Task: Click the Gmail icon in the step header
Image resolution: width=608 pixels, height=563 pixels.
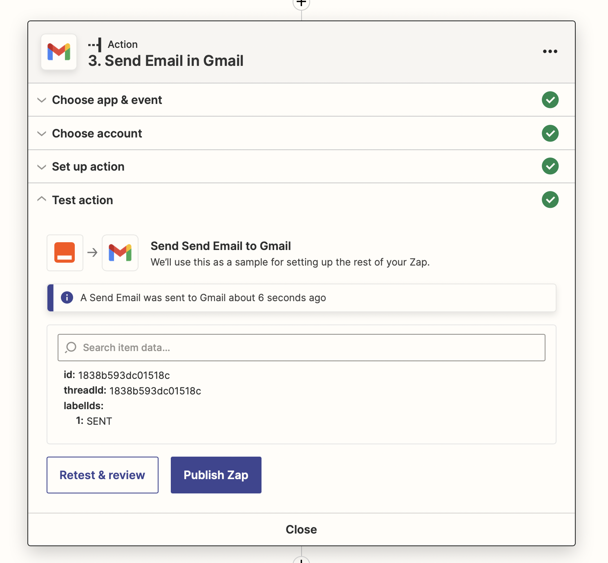Action: click(x=59, y=52)
